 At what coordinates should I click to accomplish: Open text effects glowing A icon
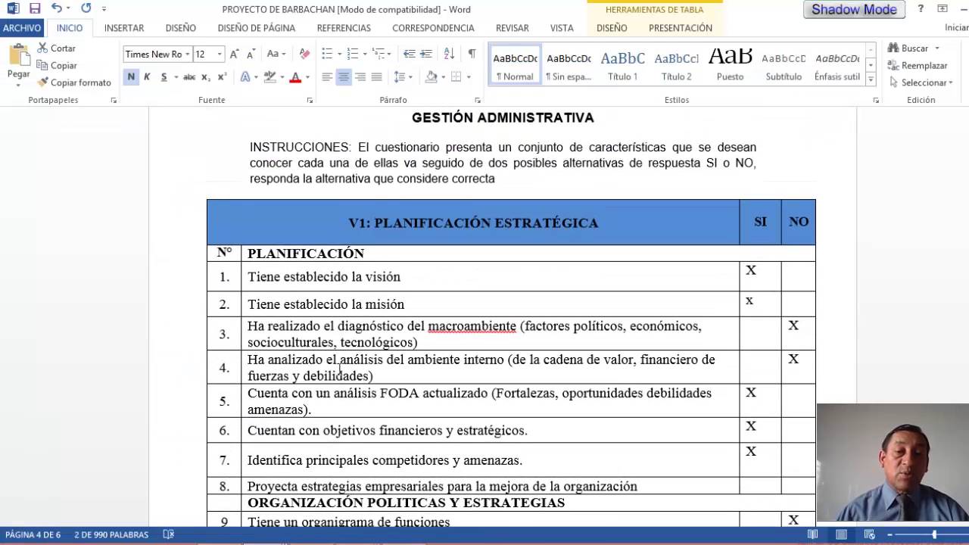(245, 76)
